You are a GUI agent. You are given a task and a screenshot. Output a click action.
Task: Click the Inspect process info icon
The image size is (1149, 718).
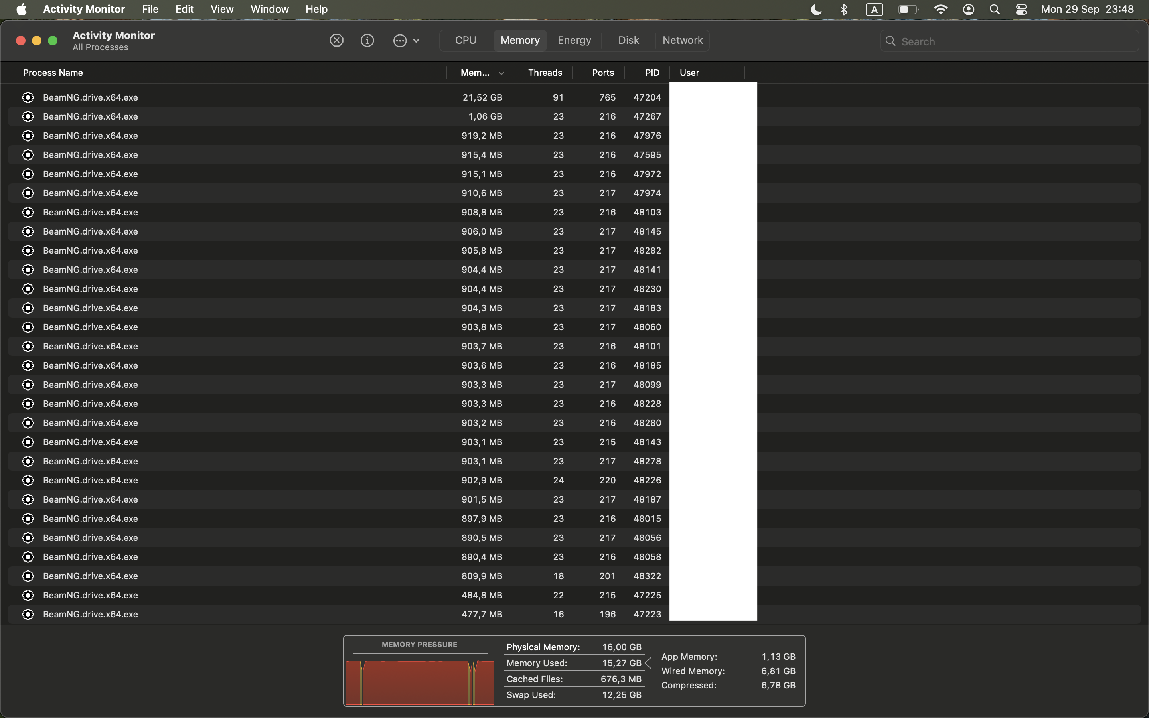pyautogui.click(x=367, y=40)
